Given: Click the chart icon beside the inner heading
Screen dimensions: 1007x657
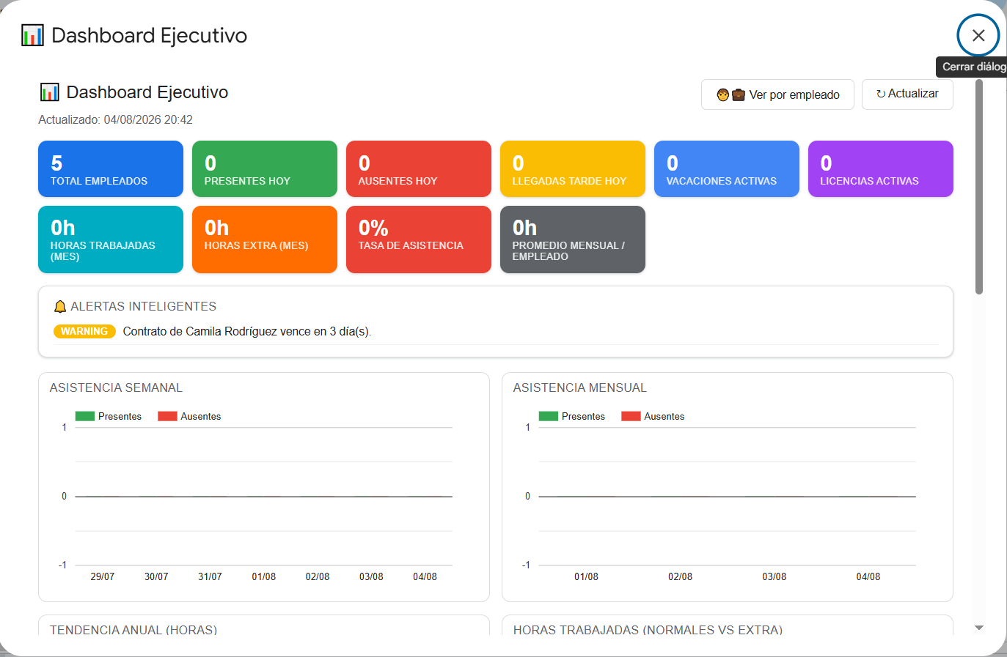Looking at the screenshot, I should pos(49,92).
